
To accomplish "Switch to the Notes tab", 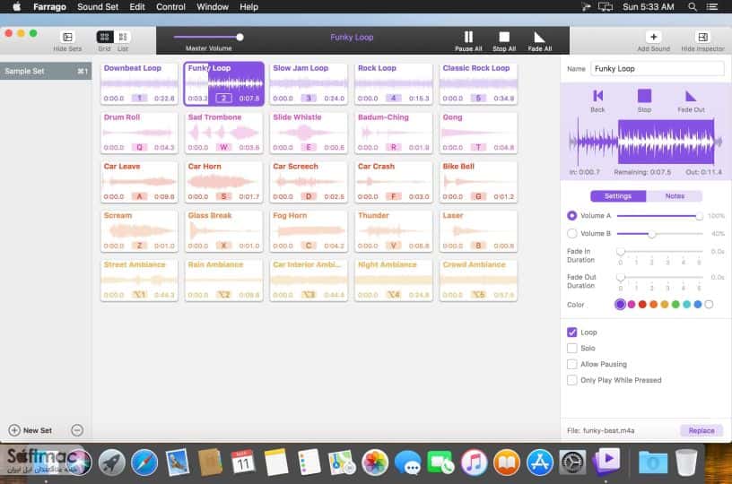I will pos(674,196).
